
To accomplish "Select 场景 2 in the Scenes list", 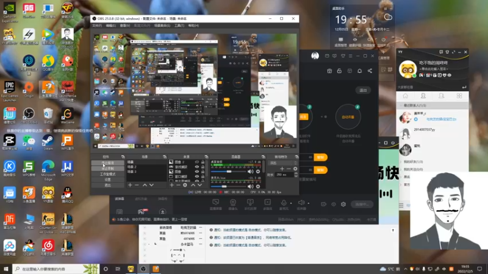I will click(x=146, y=167).
